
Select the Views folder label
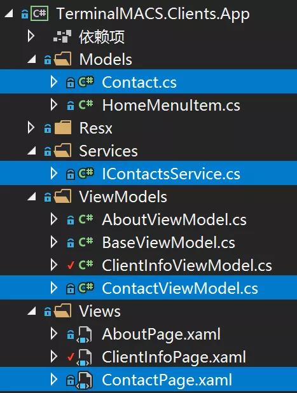(x=100, y=312)
